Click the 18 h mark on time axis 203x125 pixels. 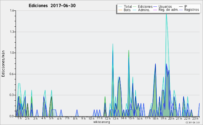tap(155, 118)
